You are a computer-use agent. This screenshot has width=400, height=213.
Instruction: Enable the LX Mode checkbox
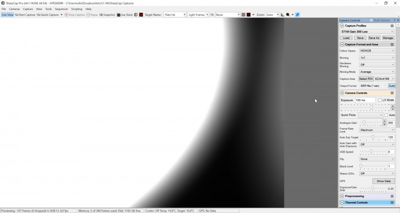(x=379, y=100)
